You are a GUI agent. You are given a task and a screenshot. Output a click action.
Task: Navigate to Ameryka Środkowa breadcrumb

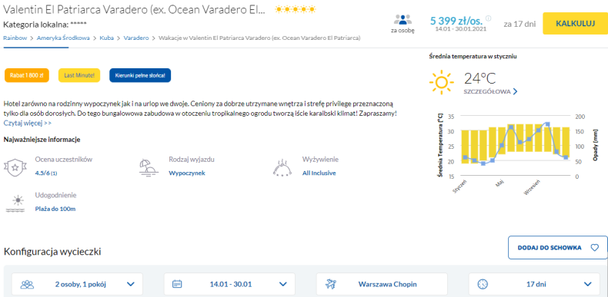63,38
